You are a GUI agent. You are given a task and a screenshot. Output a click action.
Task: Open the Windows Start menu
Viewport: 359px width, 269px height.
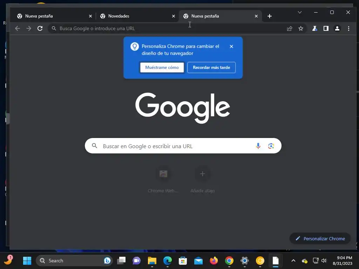[x=27, y=261]
